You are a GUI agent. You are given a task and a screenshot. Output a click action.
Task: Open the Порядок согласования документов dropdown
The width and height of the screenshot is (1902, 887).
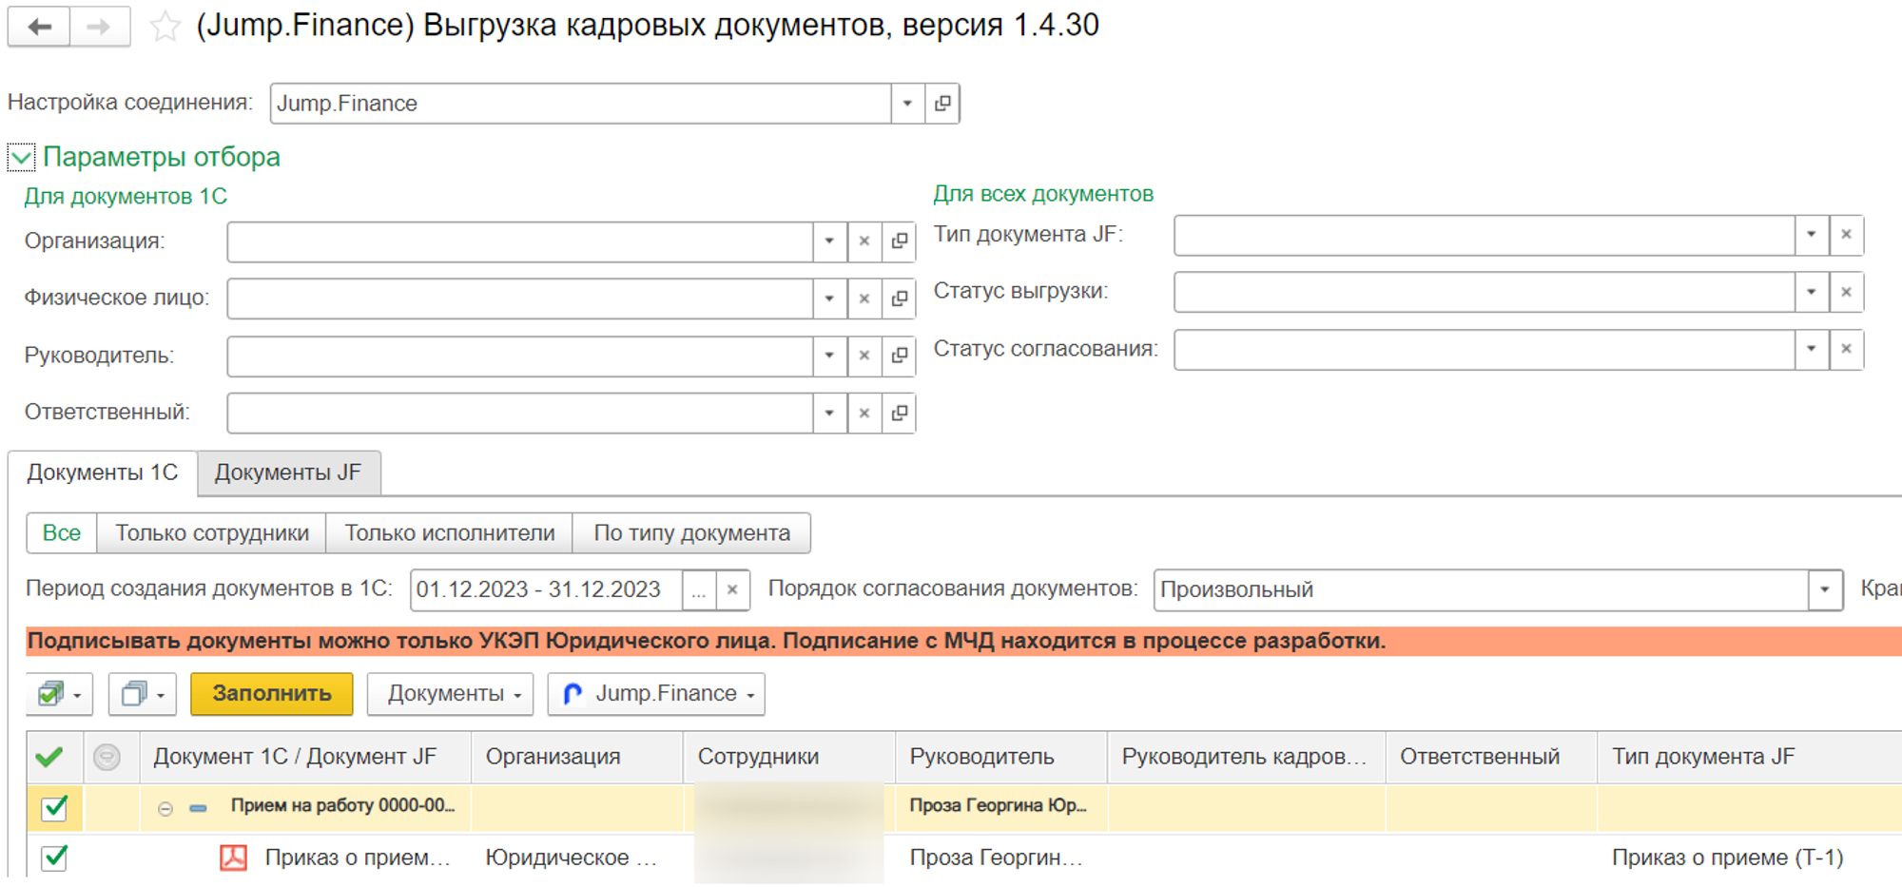[1824, 590]
